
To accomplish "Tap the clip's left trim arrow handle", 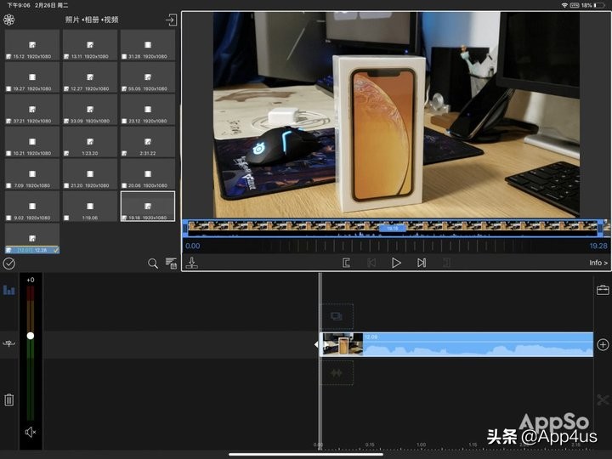I will [316, 344].
